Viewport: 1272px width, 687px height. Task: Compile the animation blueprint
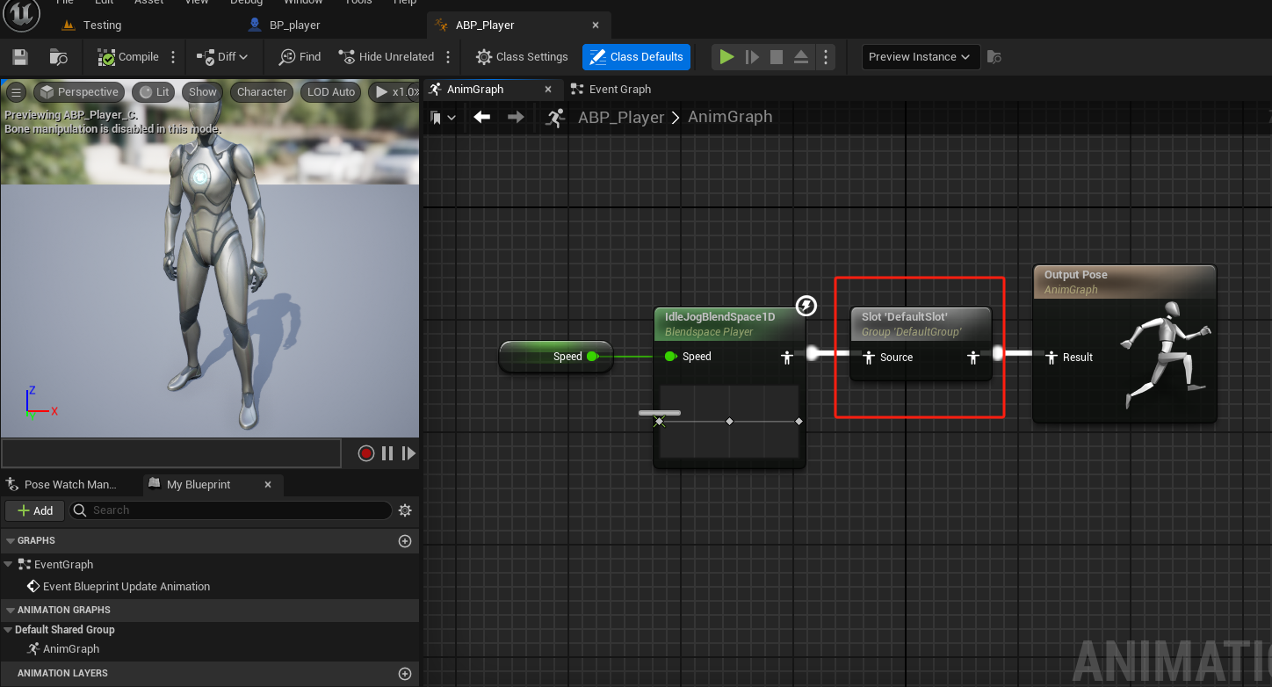[x=128, y=57]
